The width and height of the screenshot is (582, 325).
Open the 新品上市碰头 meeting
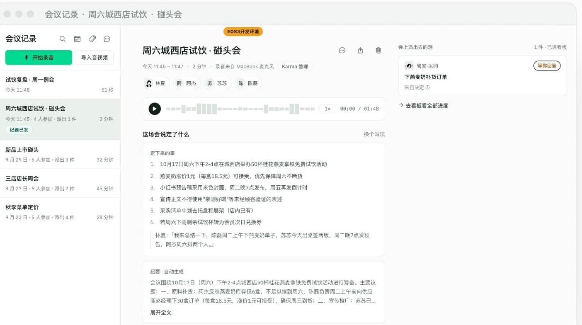pos(60,155)
